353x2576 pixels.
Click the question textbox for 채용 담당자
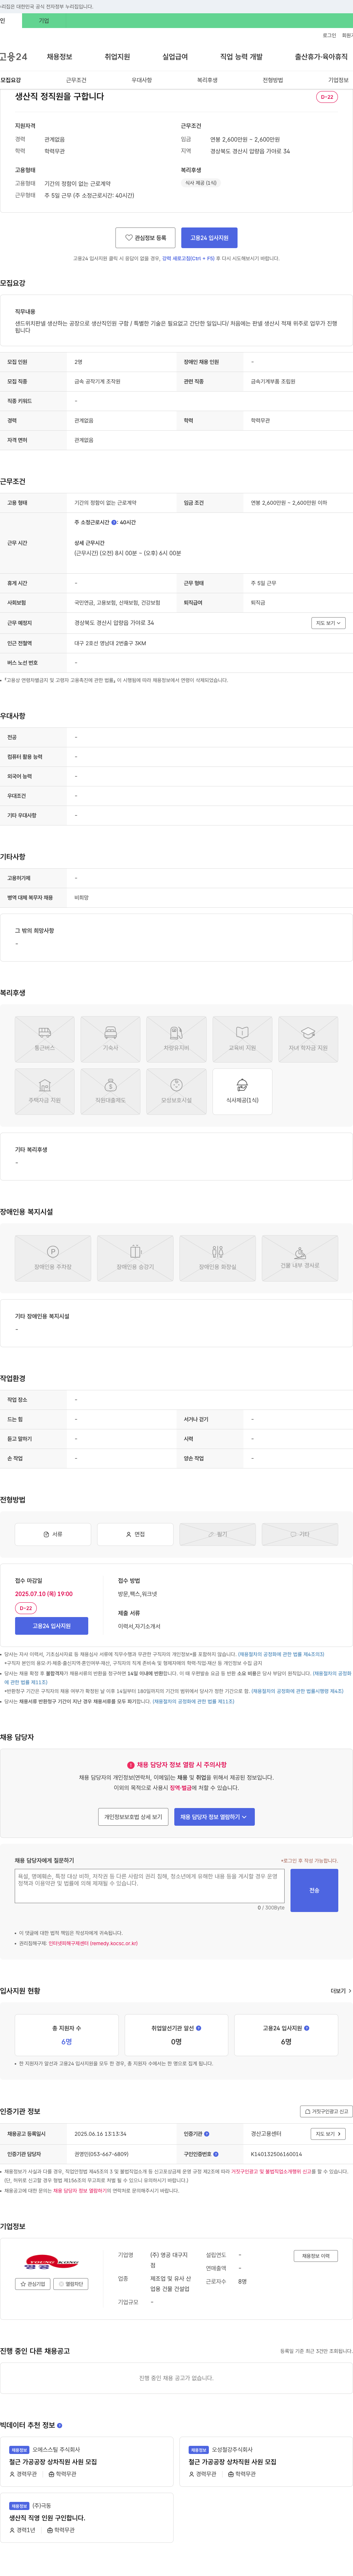(150, 1885)
